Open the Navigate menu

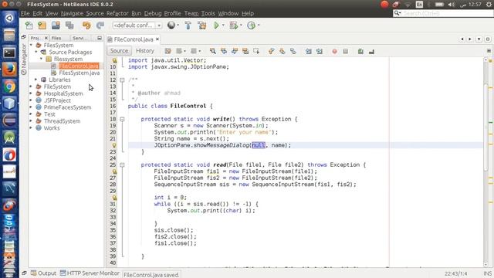(72, 14)
